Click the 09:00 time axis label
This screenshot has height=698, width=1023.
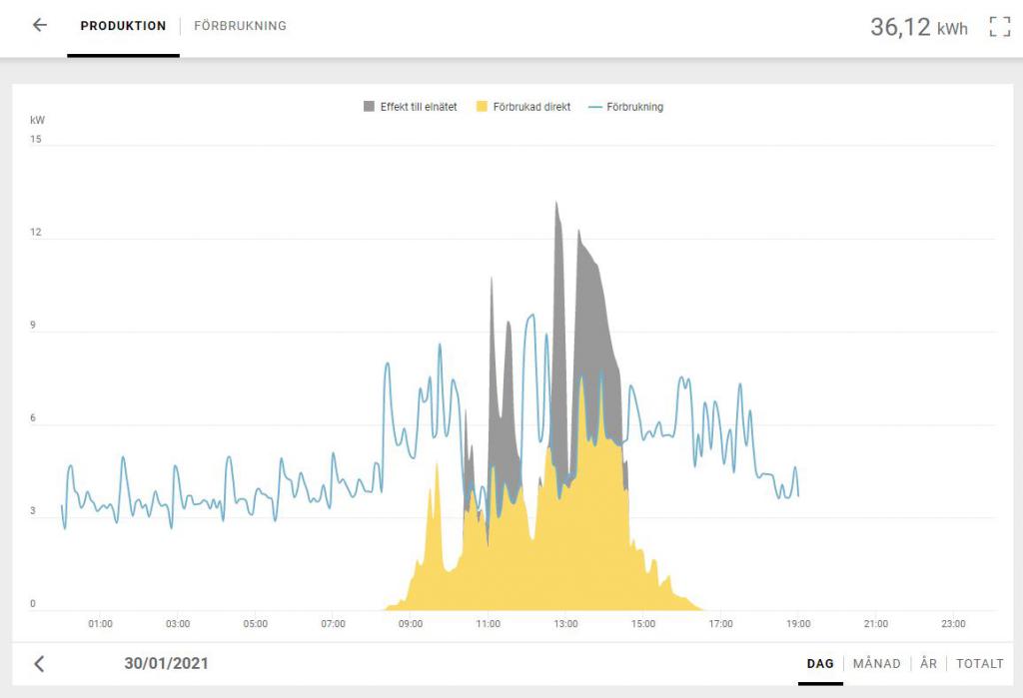[x=411, y=624]
